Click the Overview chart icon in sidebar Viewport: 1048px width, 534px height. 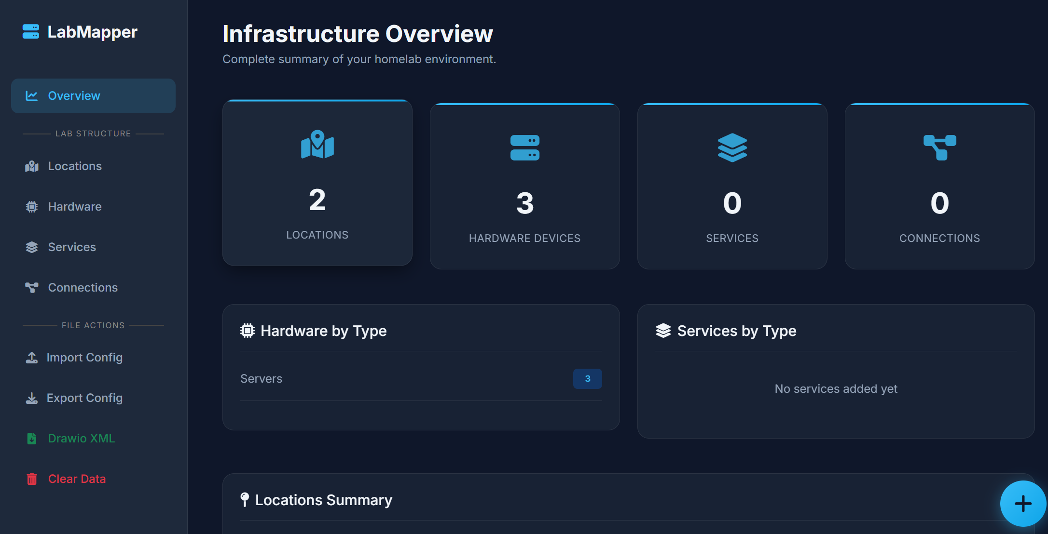[x=32, y=96]
